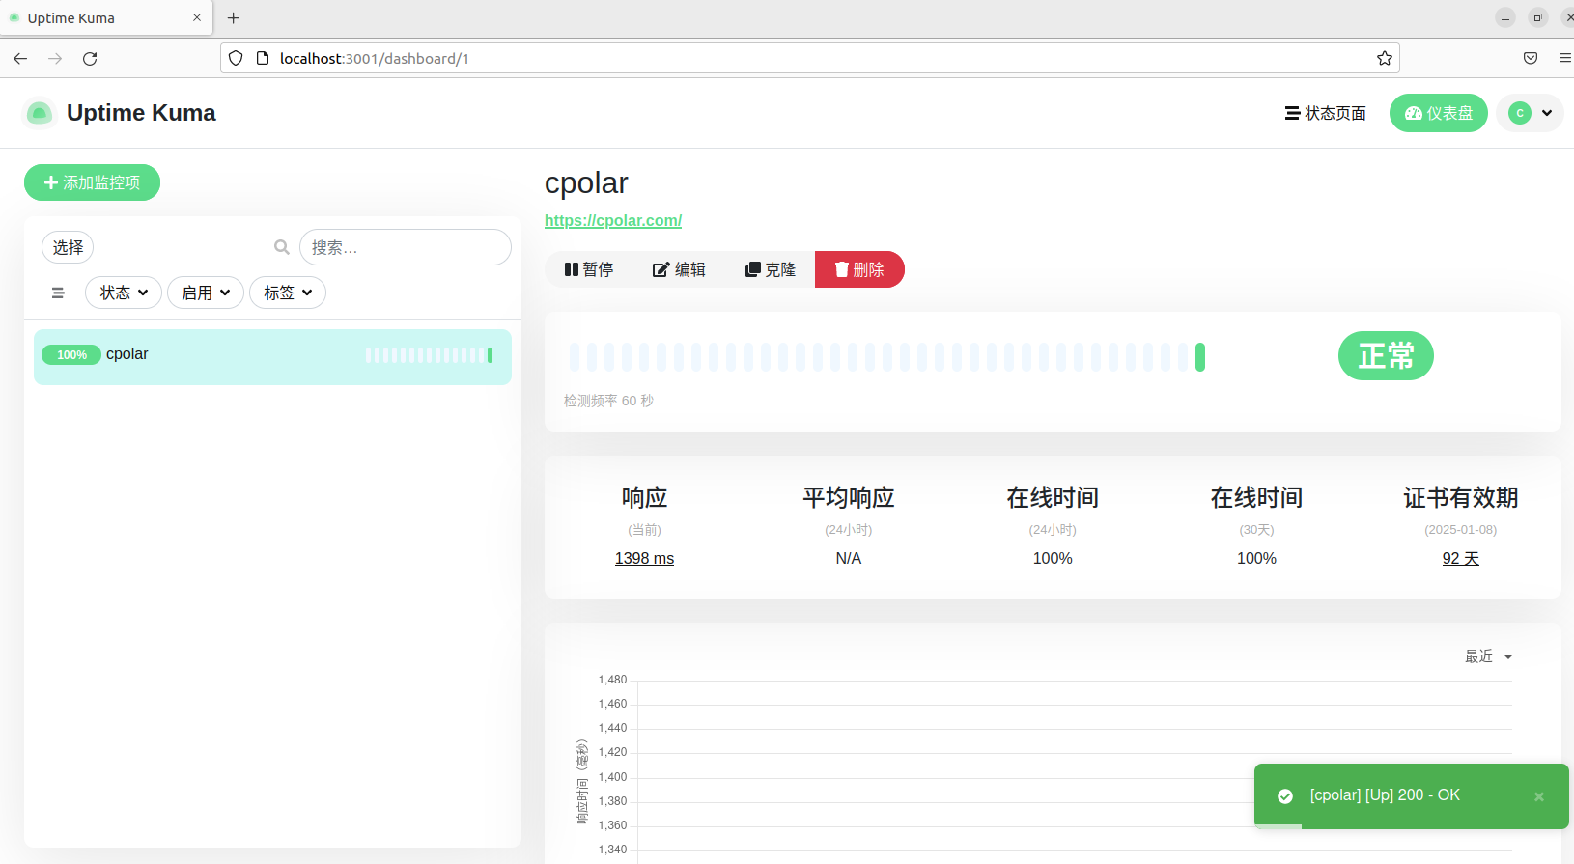Click the Uptime Kuma logo icon
Viewport: 1574px width, 864px height.
[39, 113]
